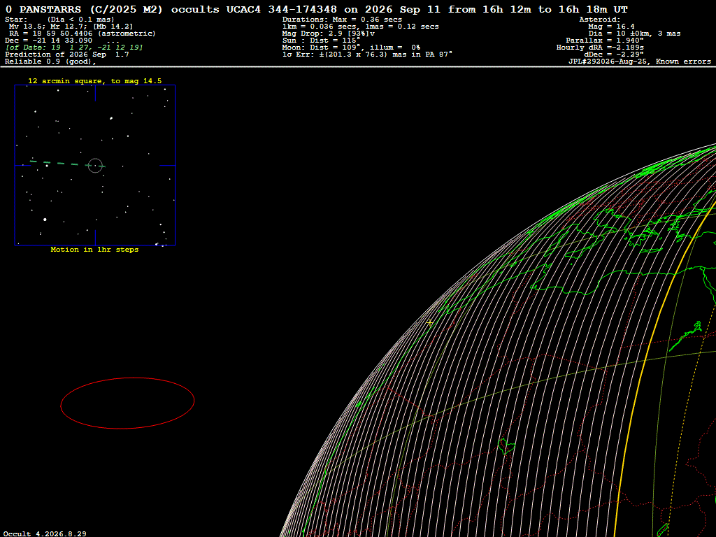
Task: Click the bright star at the chart's lower left
Action: coord(45,220)
